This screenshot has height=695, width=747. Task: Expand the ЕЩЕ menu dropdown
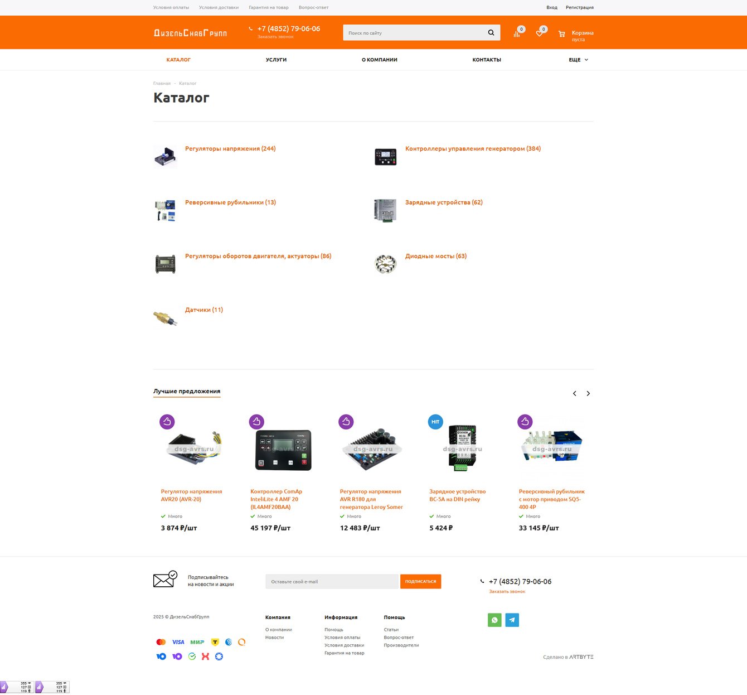(x=579, y=60)
